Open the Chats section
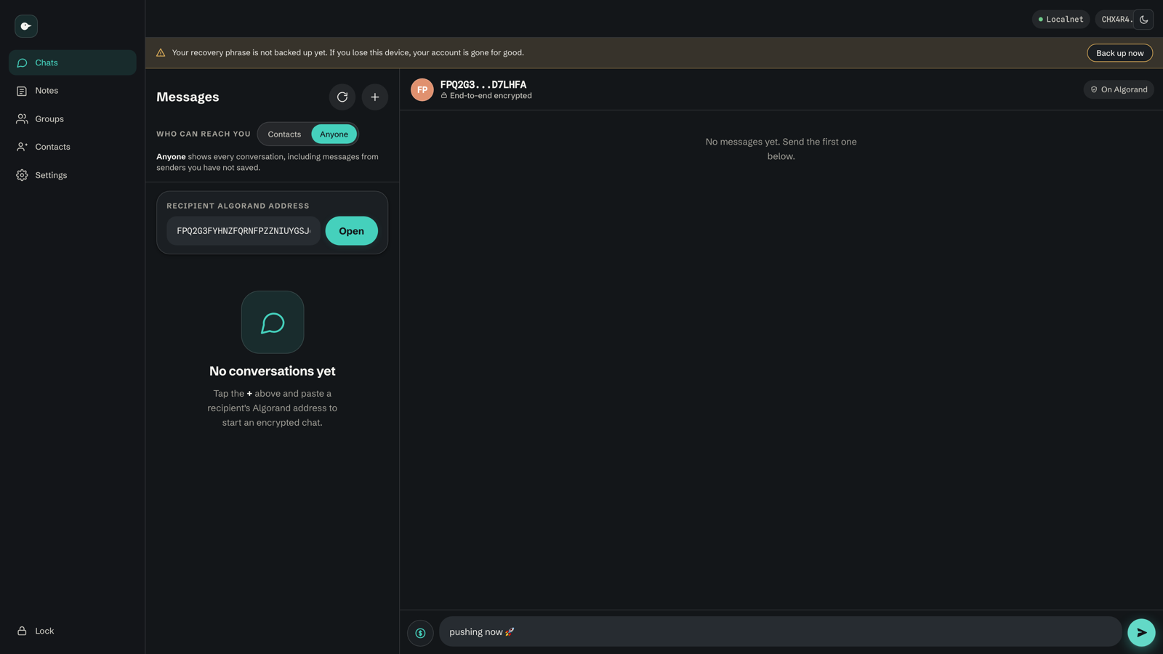 coord(73,62)
